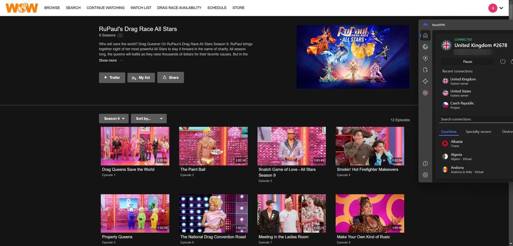
Task: Open Make Your Own Kind of Rusic thumbnail
Action: (x=370, y=213)
